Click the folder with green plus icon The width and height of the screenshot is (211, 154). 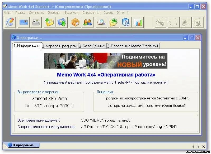point(50,22)
